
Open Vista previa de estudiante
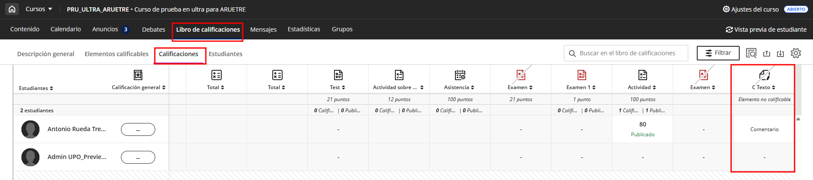[766, 30]
